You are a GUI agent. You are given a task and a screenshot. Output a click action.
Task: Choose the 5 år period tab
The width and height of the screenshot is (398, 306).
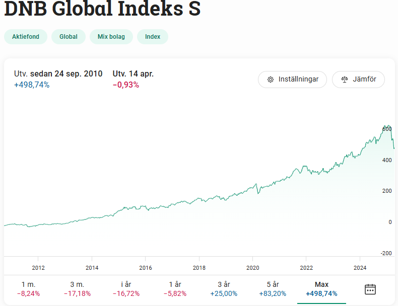pos(273,289)
